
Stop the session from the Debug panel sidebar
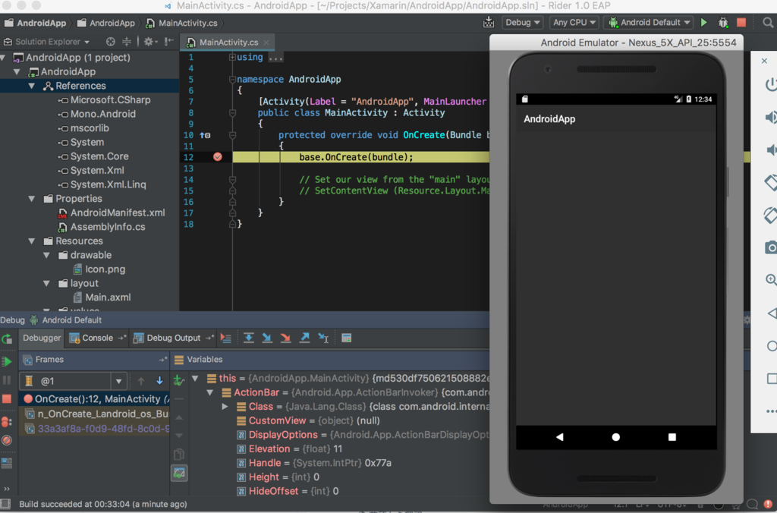pos(7,399)
